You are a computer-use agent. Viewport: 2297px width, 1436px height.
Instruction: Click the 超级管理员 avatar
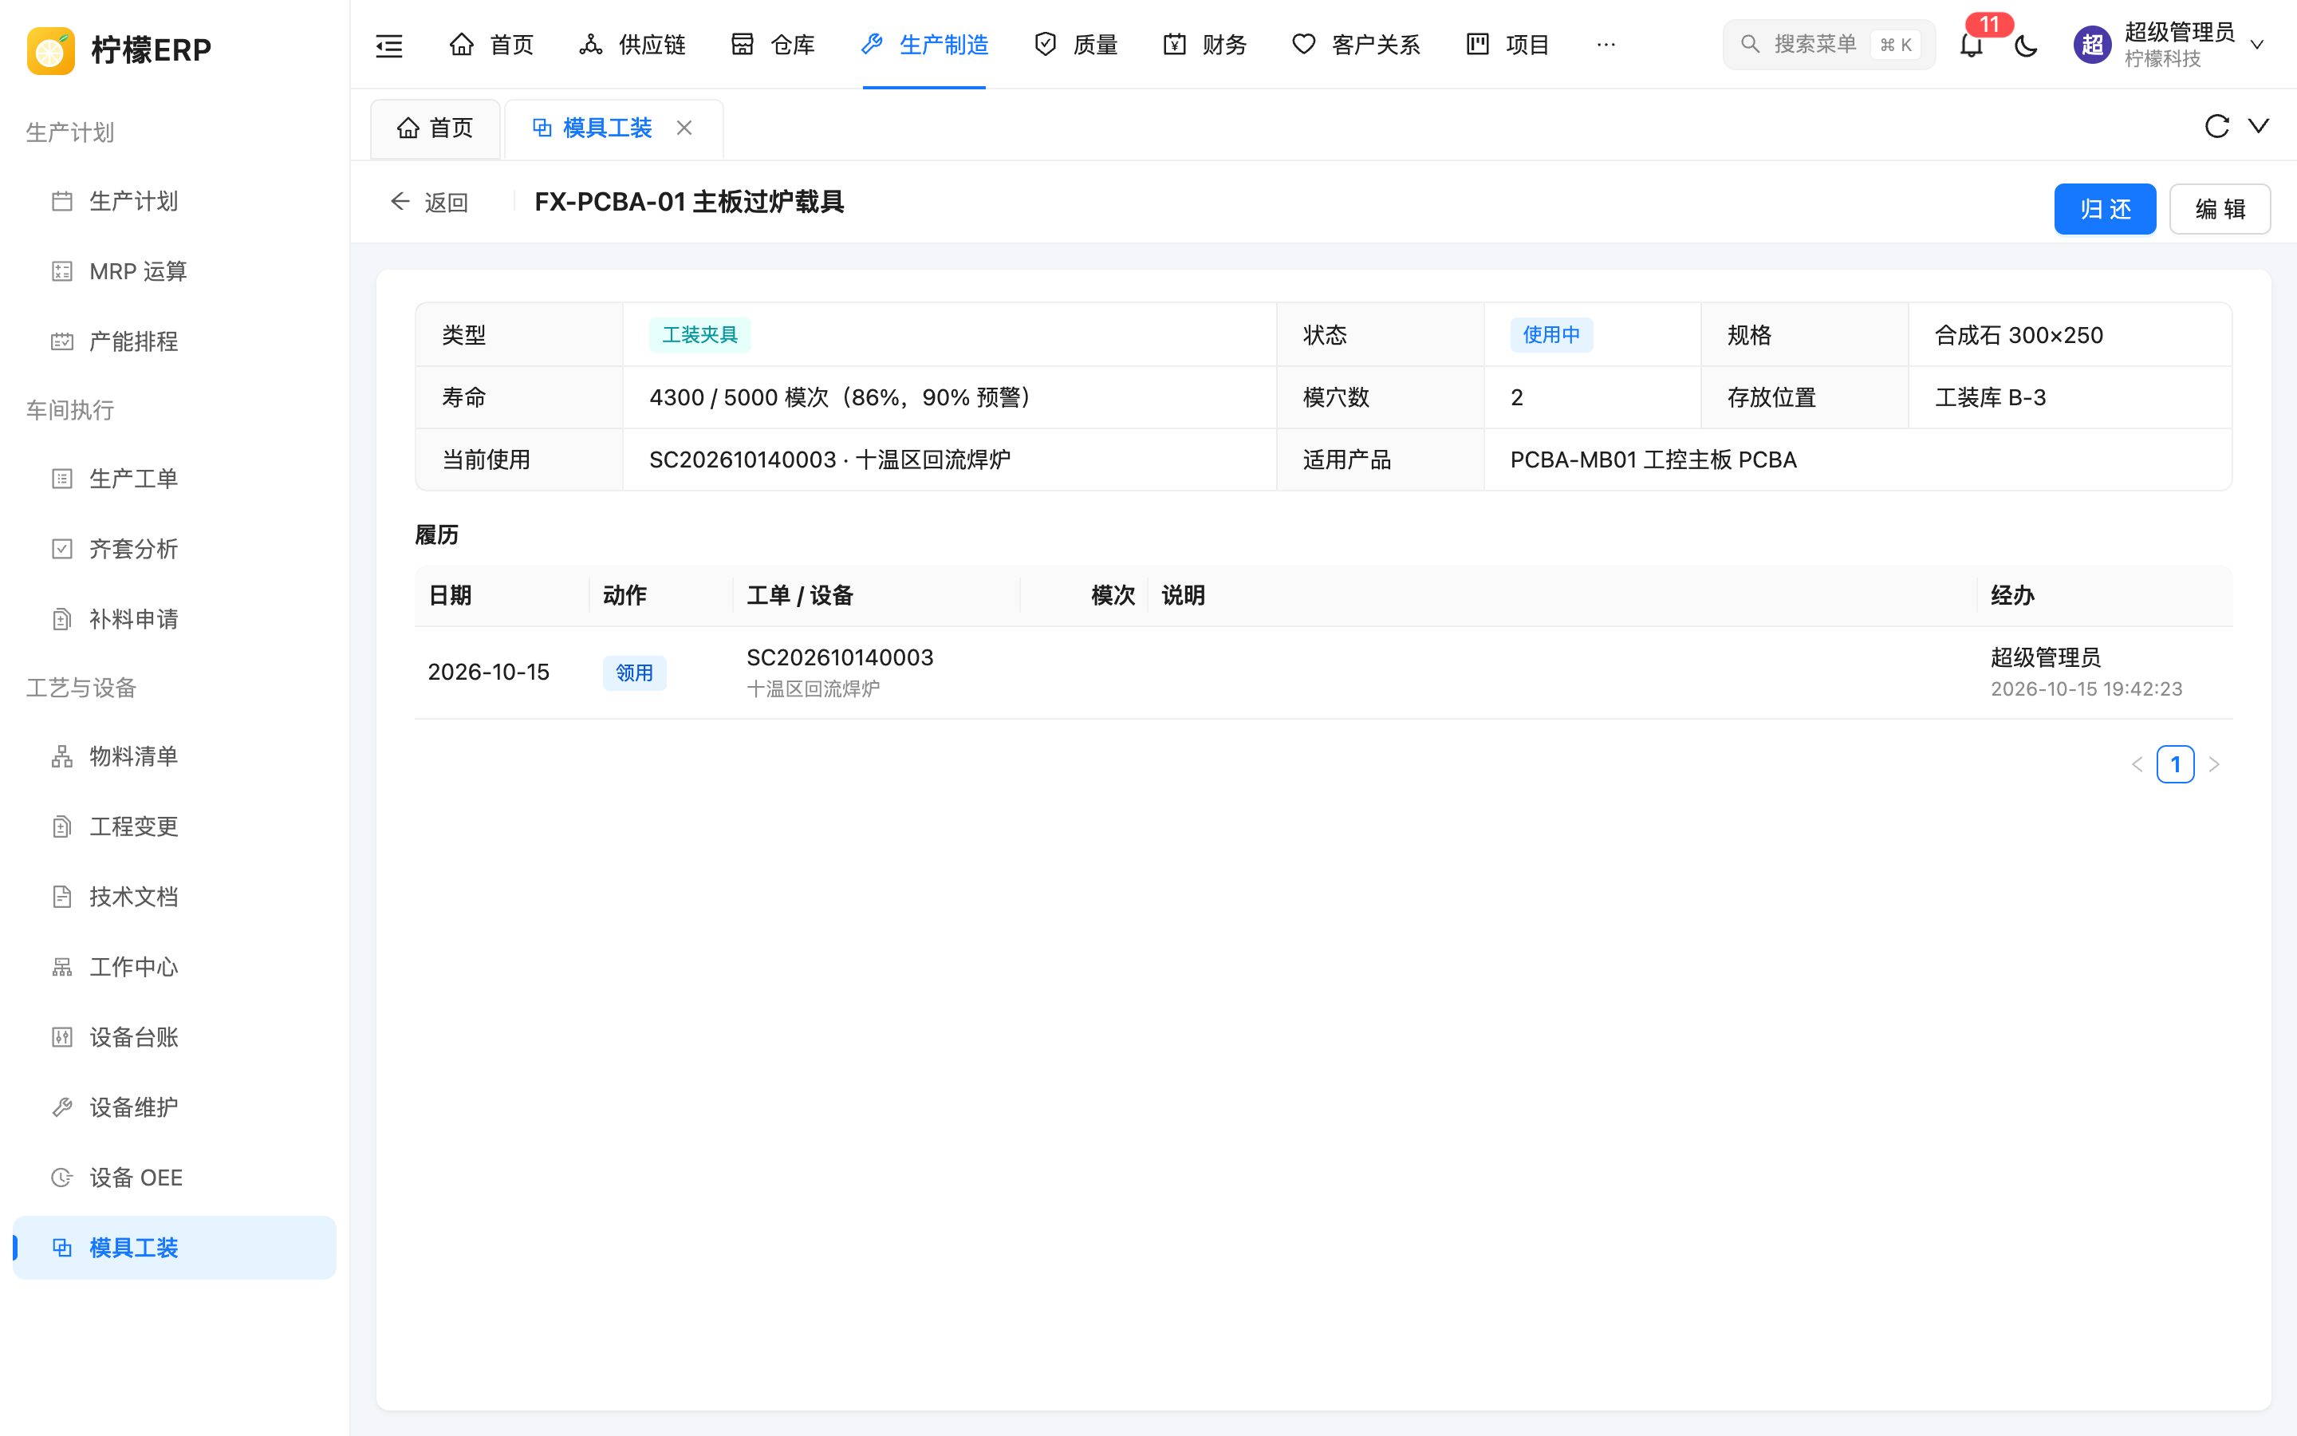2092,45
